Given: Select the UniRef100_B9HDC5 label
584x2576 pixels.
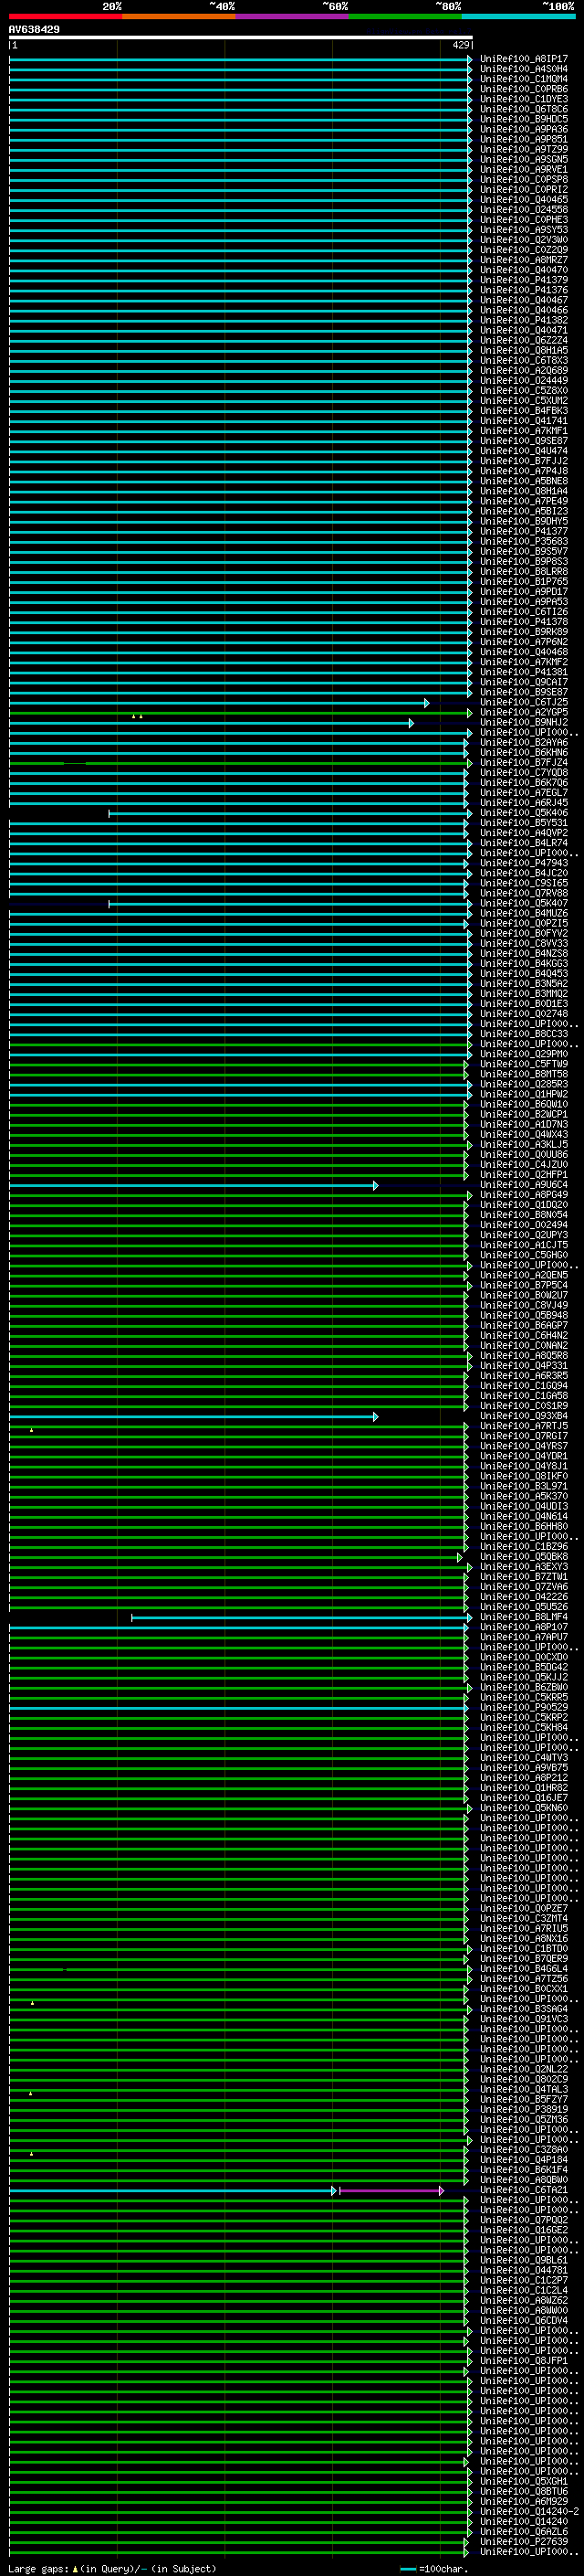Looking at the screenshot, I should click(x=523, y=119).
